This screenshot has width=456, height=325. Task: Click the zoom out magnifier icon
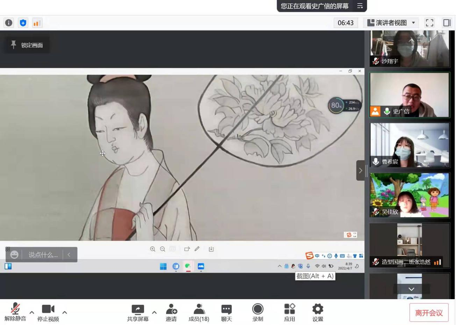pos(163,249)
